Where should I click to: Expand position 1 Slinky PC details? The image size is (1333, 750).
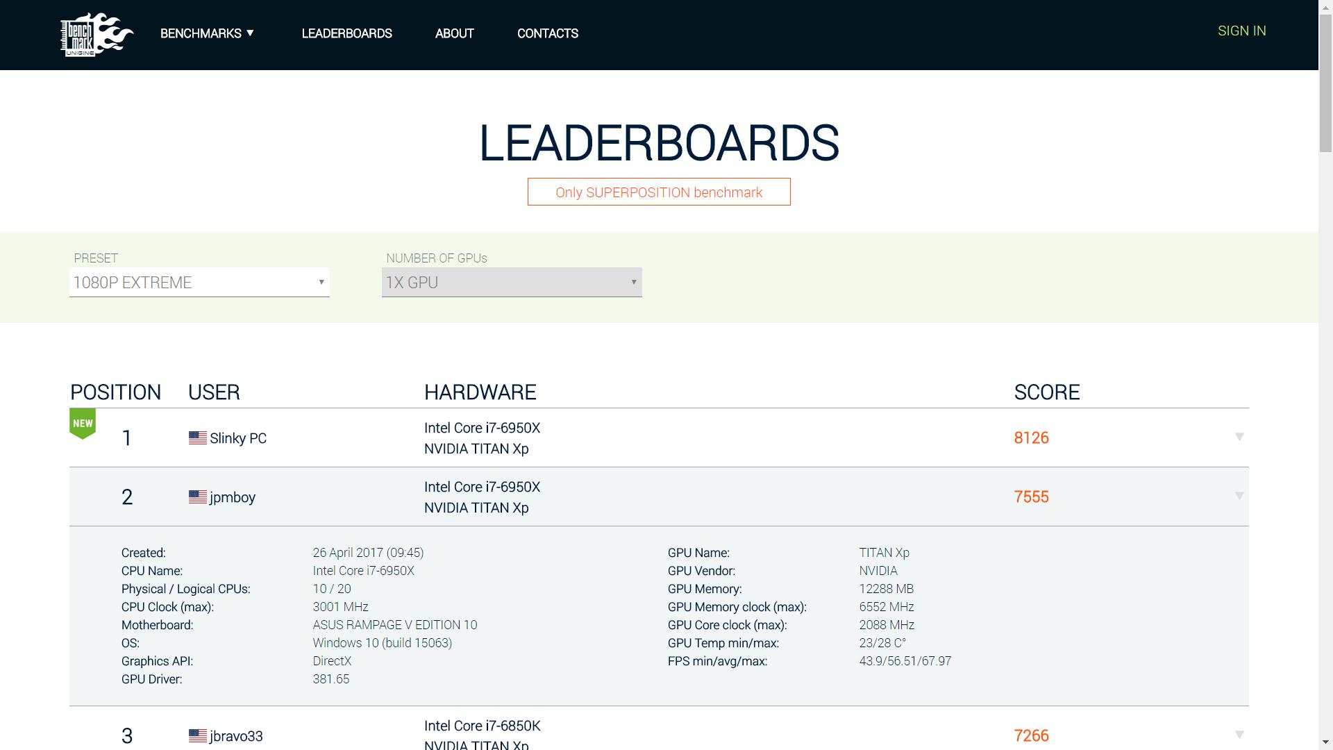coord(1238,437)
